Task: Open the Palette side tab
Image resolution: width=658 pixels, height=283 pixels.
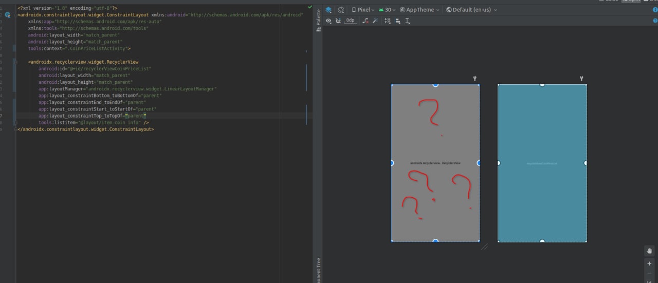Action: [x=318, y=21]
